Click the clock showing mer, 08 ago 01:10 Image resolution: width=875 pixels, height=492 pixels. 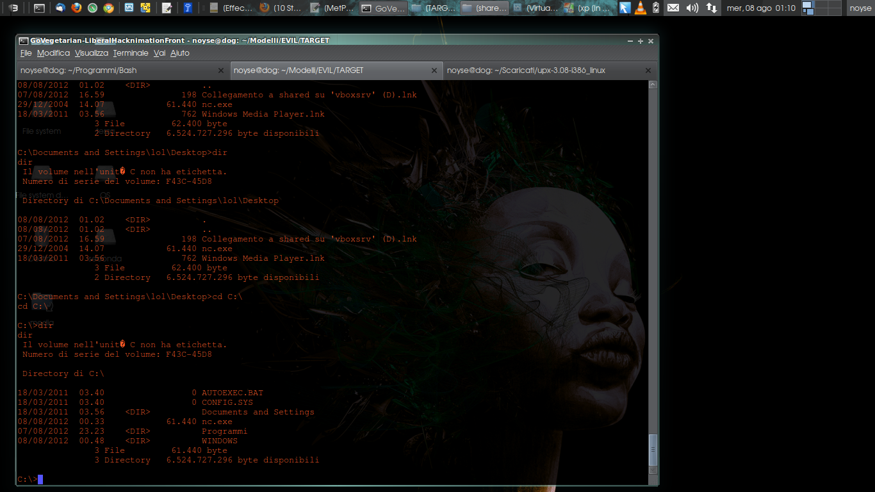[761, 8]
